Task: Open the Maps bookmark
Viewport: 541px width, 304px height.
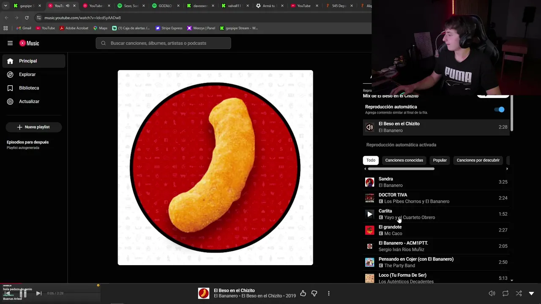Action: 100,28
